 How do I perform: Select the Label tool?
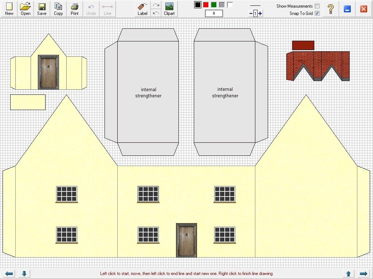tap(142, 8)
